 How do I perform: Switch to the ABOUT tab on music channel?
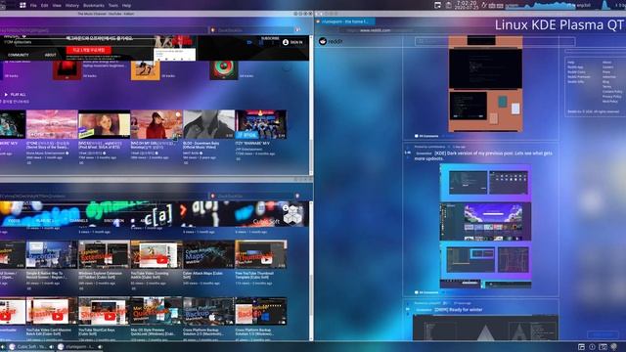point(50,55)
